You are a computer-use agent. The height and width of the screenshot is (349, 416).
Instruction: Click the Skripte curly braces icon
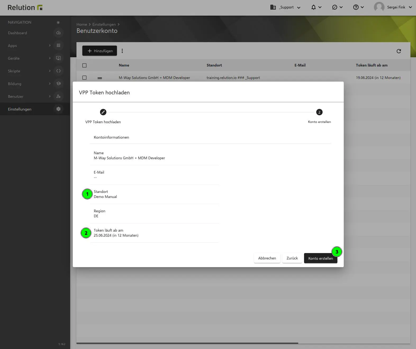coord(58,71)
